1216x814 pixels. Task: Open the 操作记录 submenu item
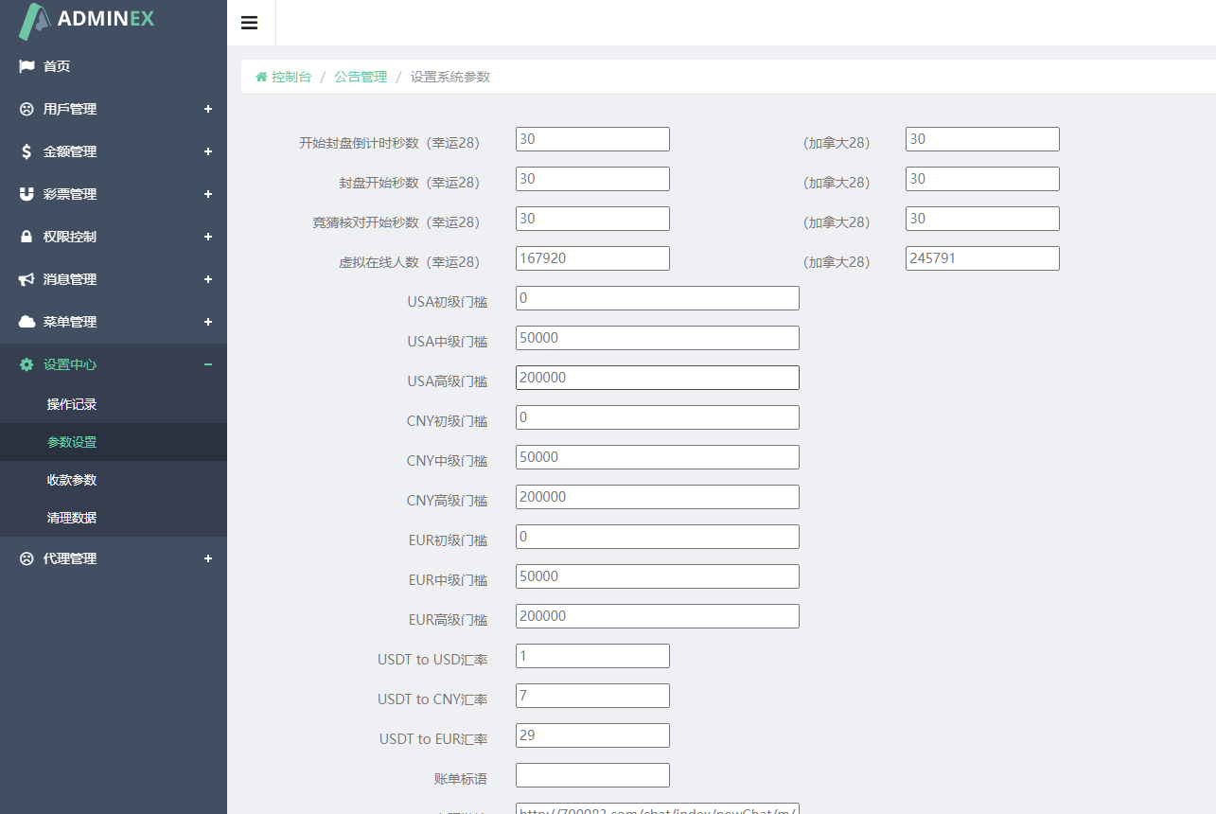pos(72,404)
